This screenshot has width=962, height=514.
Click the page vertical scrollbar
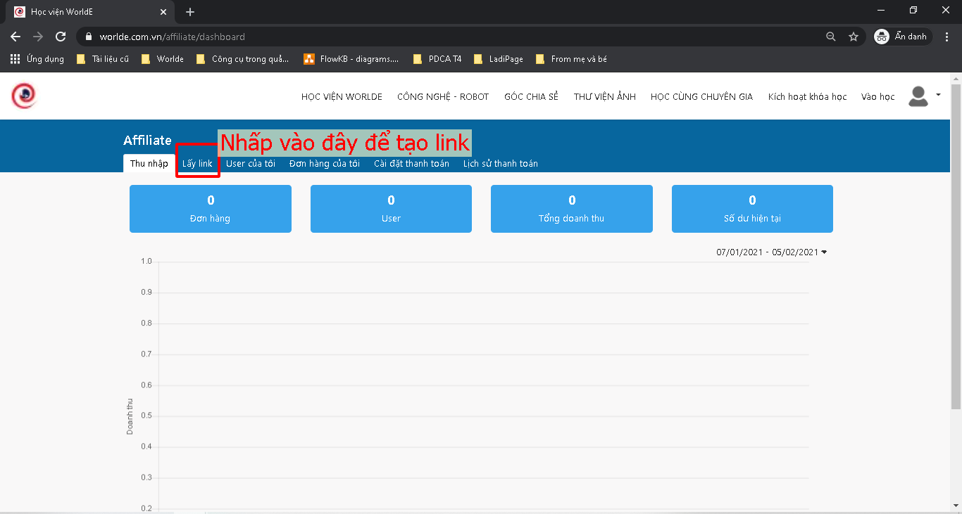956,246
